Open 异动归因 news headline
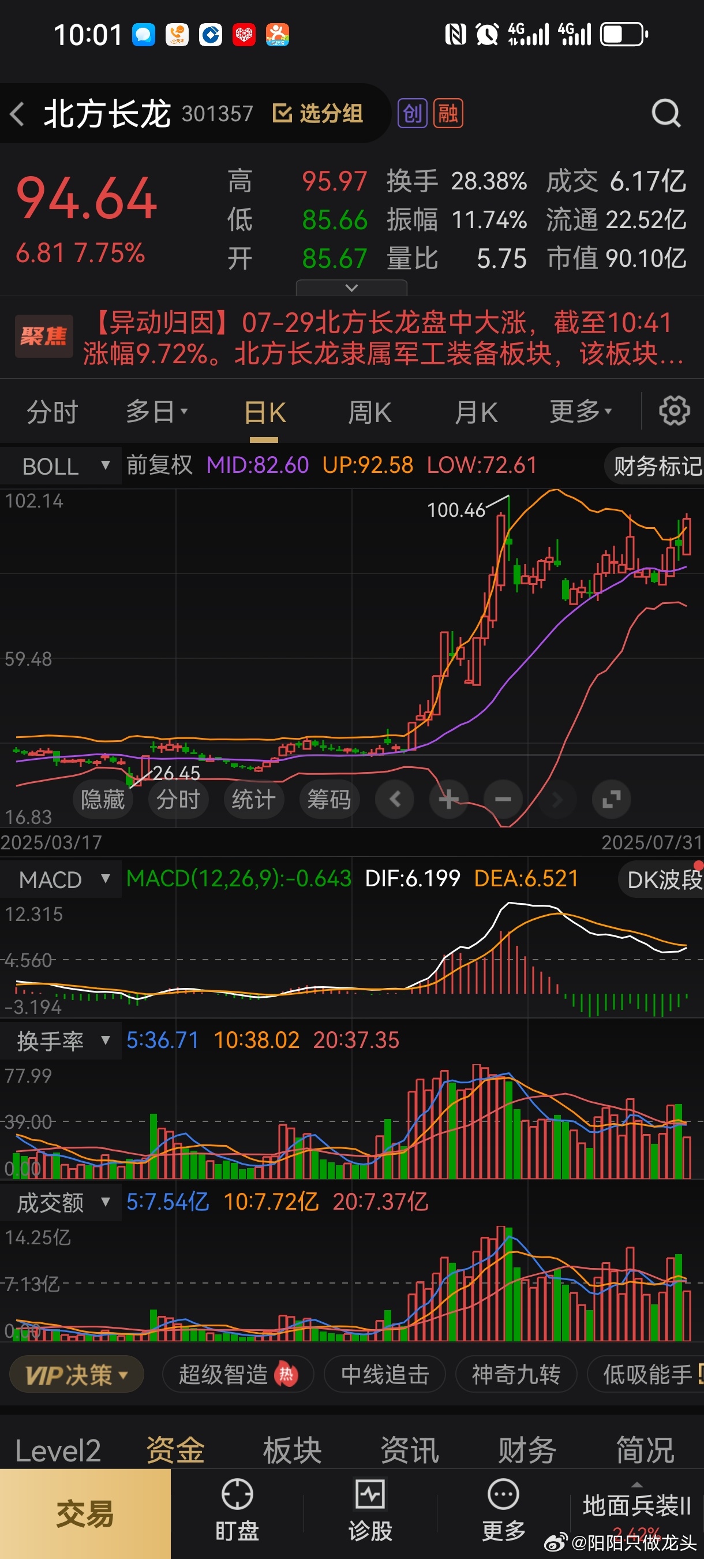 tap(384, 338)
